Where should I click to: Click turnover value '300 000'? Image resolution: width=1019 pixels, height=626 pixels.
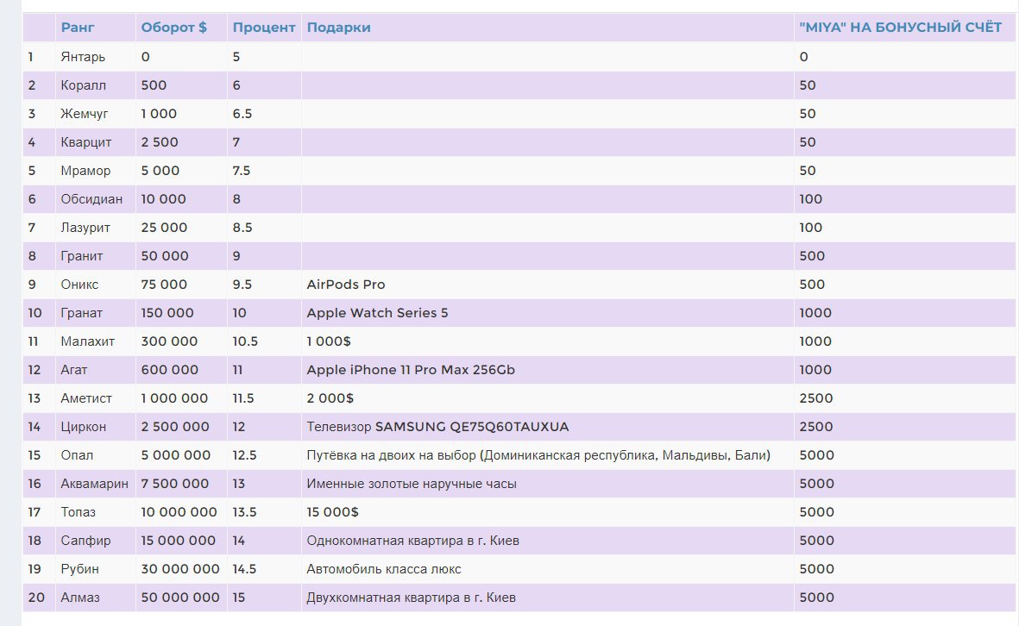point(169,341)
